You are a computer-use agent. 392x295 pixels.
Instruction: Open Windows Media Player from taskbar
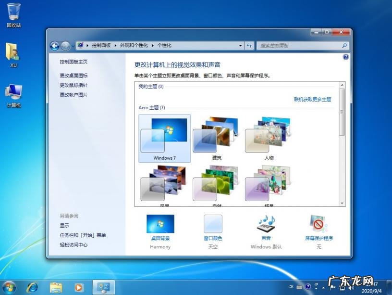[79, 287]
